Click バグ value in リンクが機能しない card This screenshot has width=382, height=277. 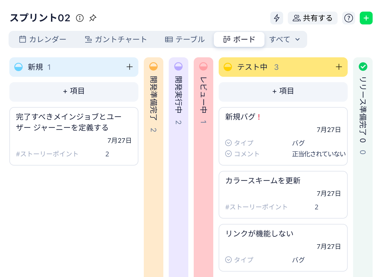[x=298, y=260]
